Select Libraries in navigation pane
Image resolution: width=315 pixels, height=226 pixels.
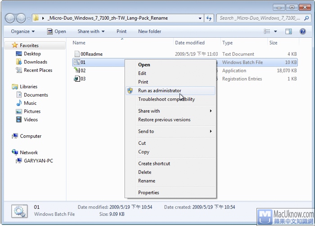[28, 87]
